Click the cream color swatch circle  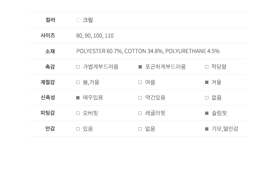coord(79,20)
